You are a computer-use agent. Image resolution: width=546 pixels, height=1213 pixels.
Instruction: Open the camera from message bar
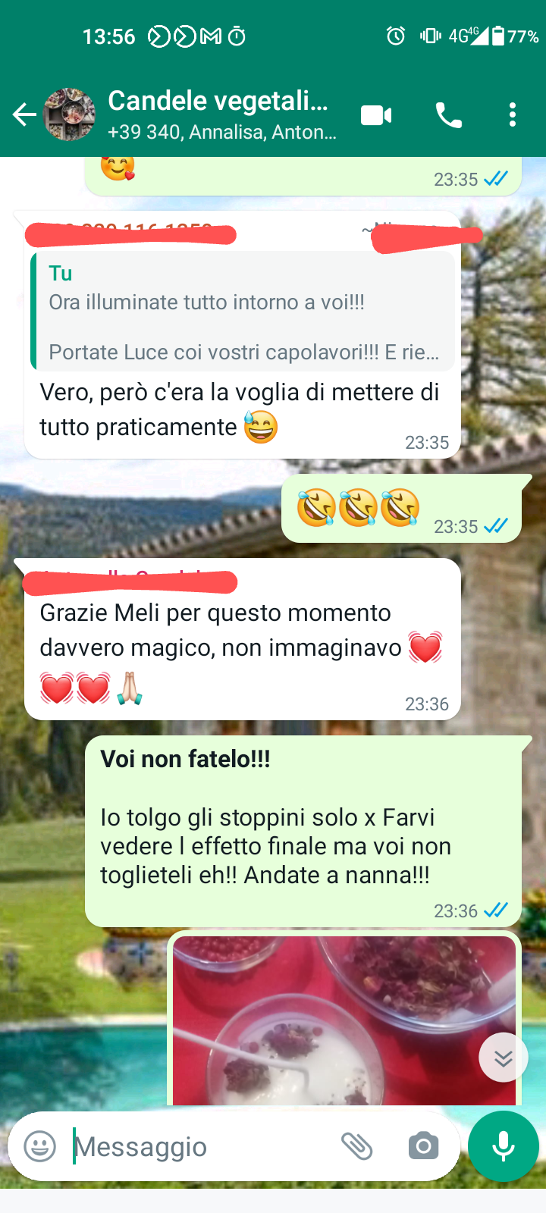click(423, 1146)
